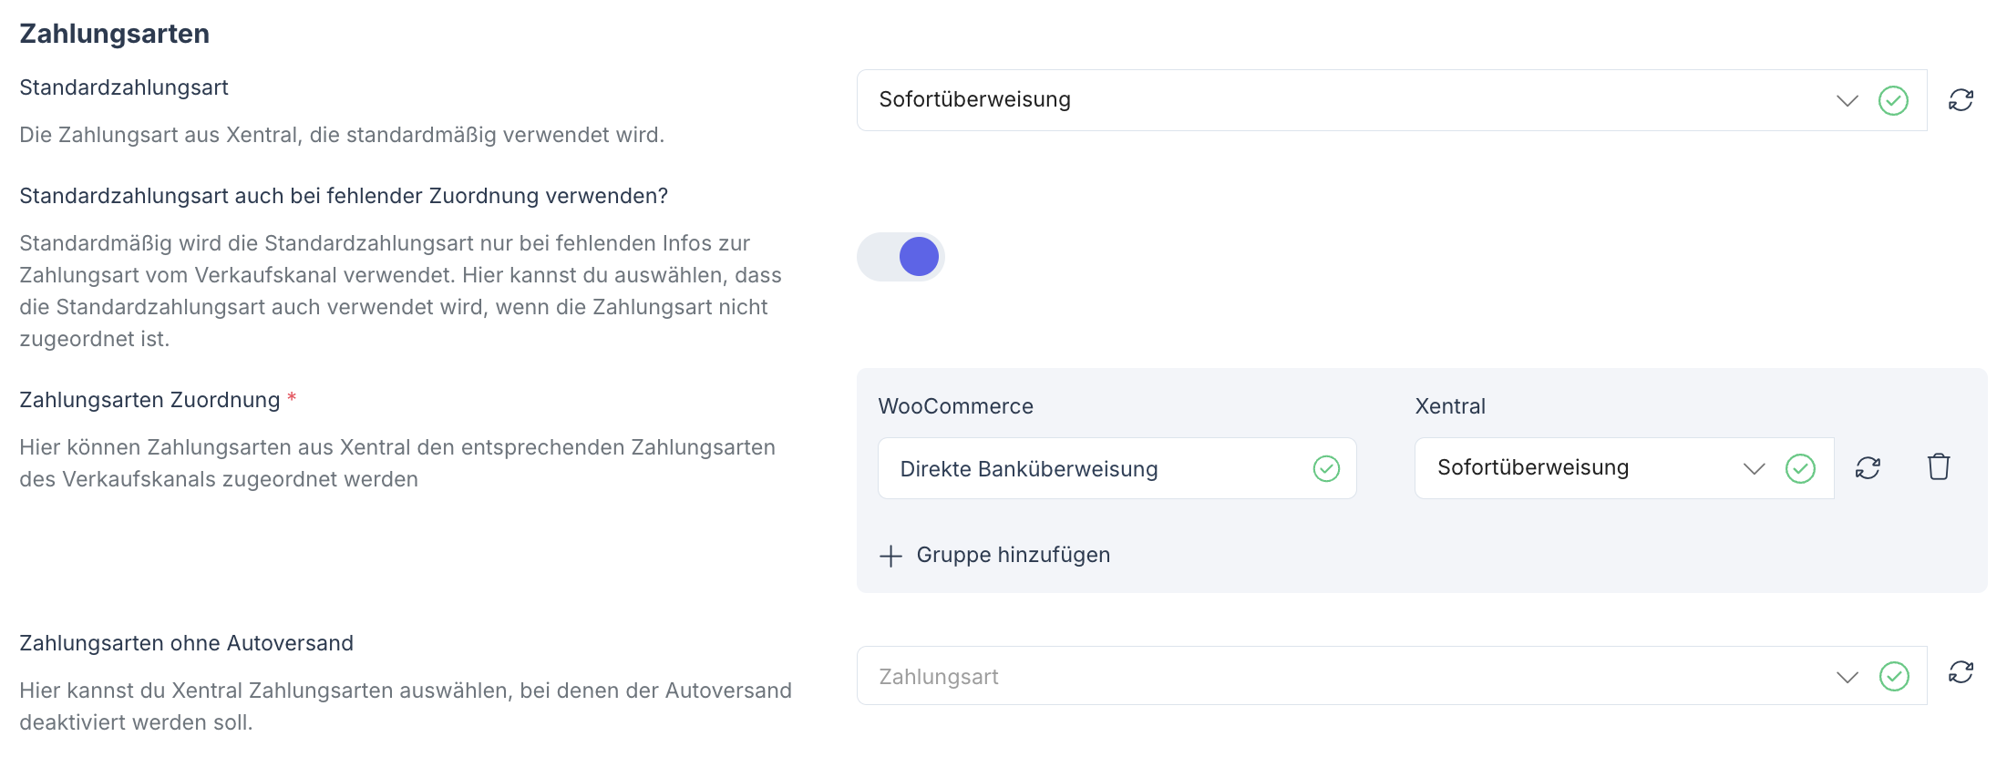Click checkmark in Zahlungsart ohne Autoversand field
The width and height of the screenshot is (2007, 757).
click(1893, 676)
